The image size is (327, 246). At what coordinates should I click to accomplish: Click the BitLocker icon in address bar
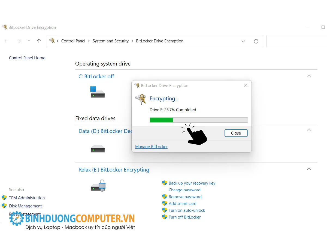(x=52, y=41)
